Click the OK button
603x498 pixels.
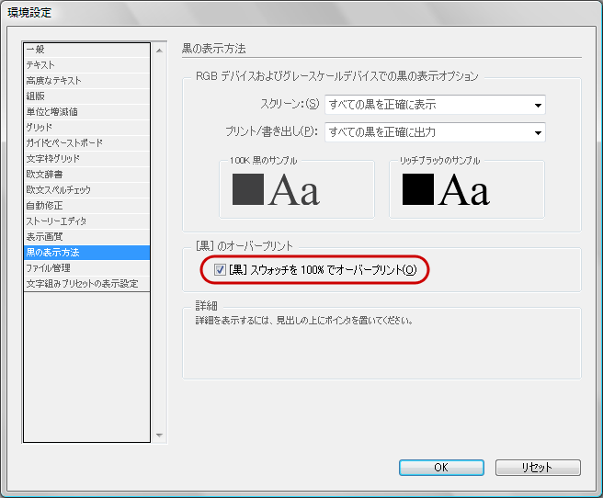pyautogui.click(x=441, y=468)
